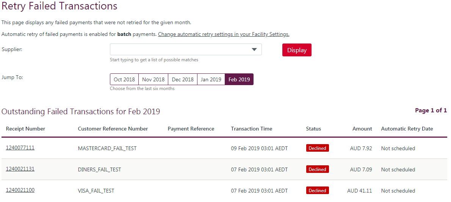The width and height of the screenshot is (451, 202).
Task: Click the Supplier search input field
Action: point(178,50)
